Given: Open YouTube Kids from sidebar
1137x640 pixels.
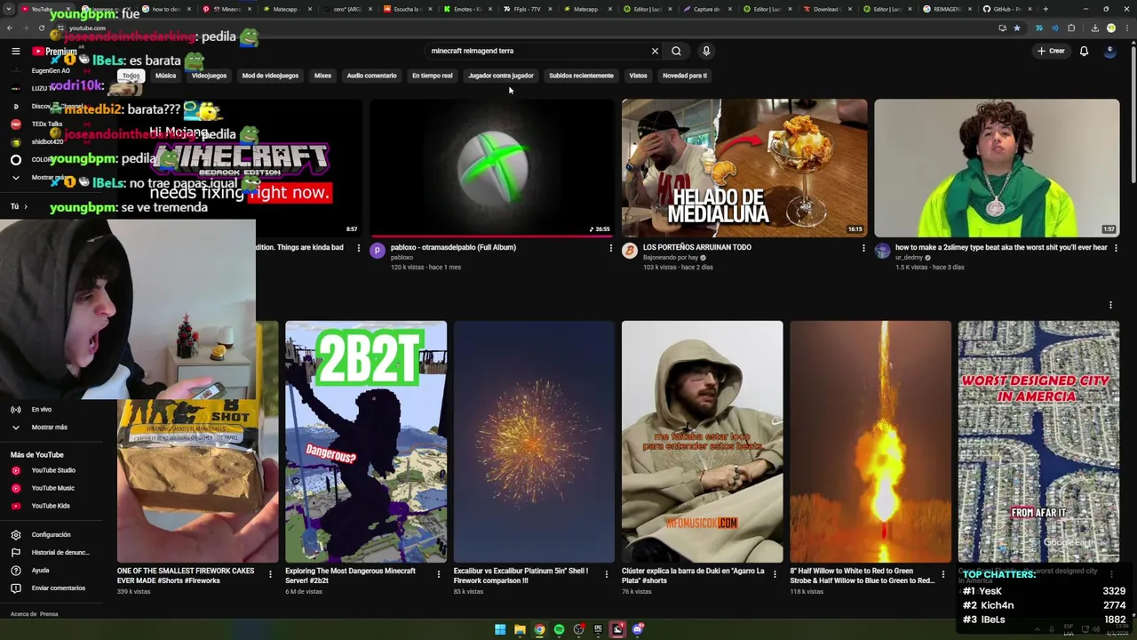Looking at the screenshot, I should click(53, 506).
